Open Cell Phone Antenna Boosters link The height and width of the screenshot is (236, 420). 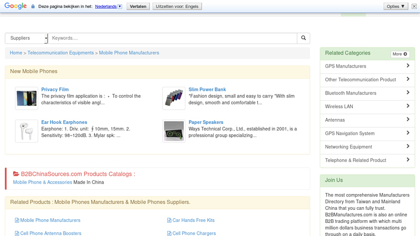(x=50, y=233)
